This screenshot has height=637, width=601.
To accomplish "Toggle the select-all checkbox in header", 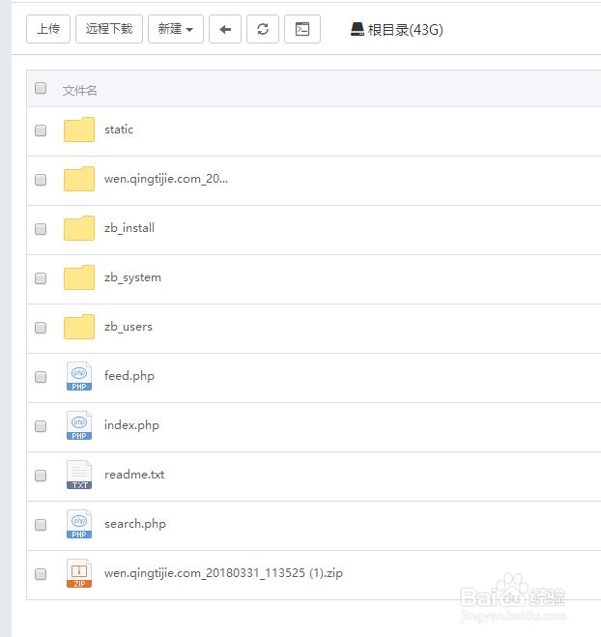I will coord(41,88).
